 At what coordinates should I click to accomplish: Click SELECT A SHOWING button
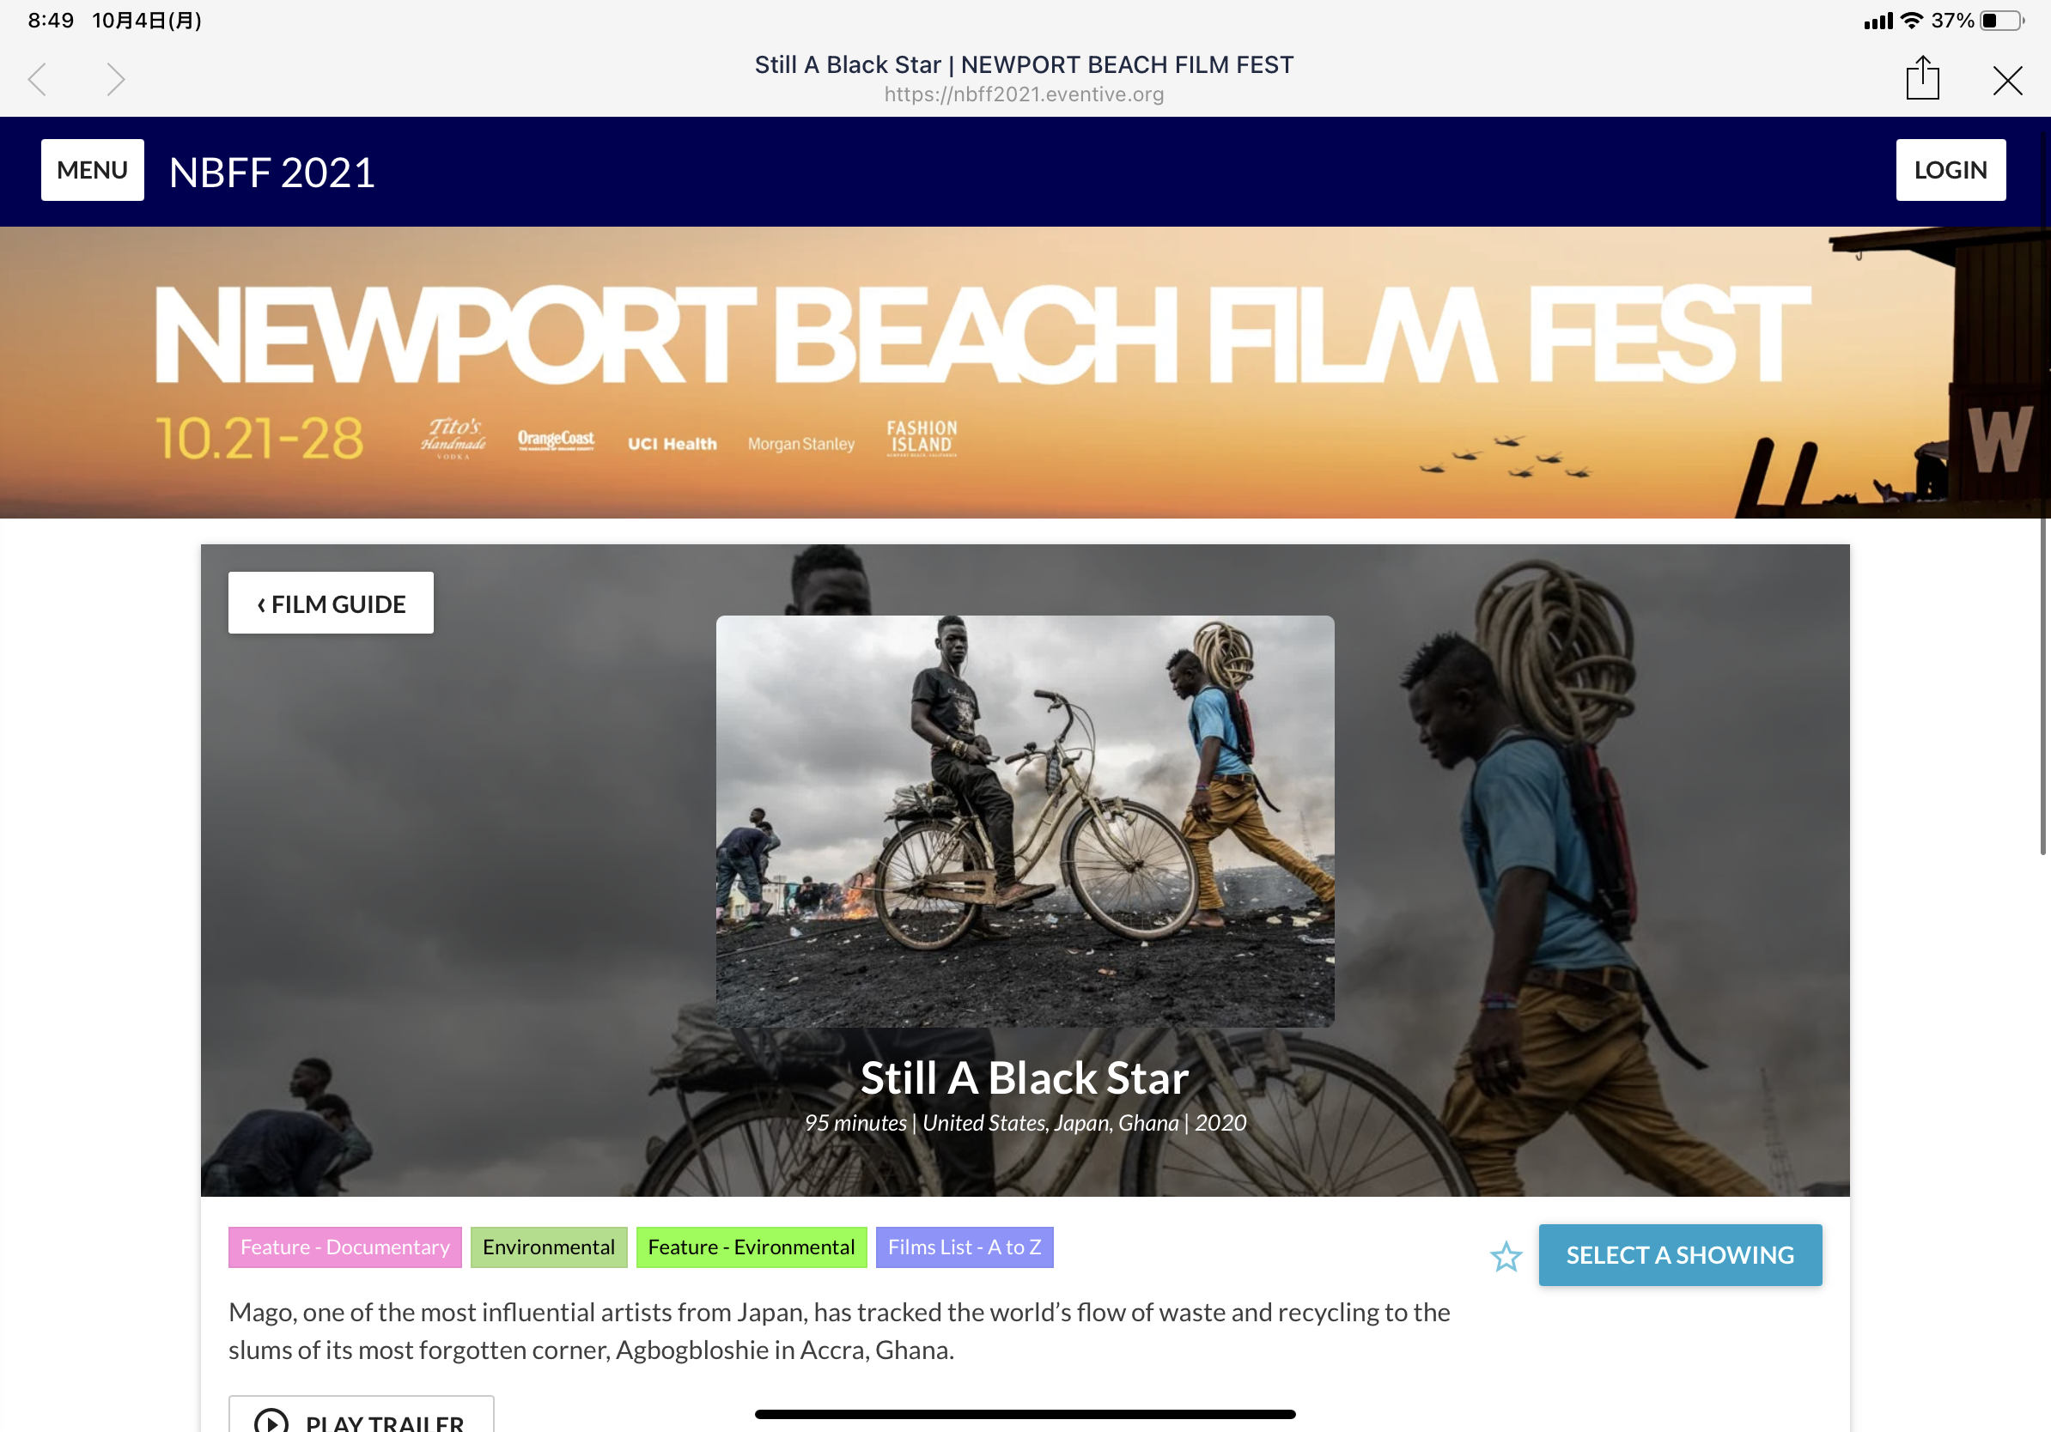tap(1679, 1255)
